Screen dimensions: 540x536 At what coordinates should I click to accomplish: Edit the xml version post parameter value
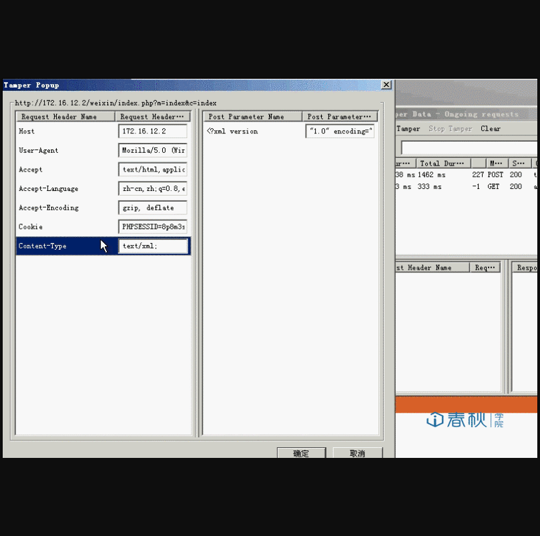pos(340,131)
